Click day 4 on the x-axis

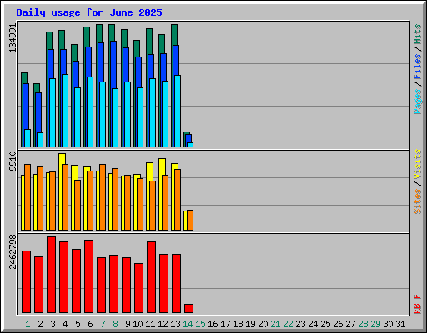pyautogui.click(x=65, y=324)
